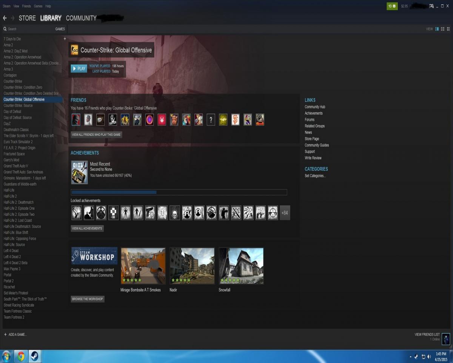Open the Write Review link

tap(313, 158)
